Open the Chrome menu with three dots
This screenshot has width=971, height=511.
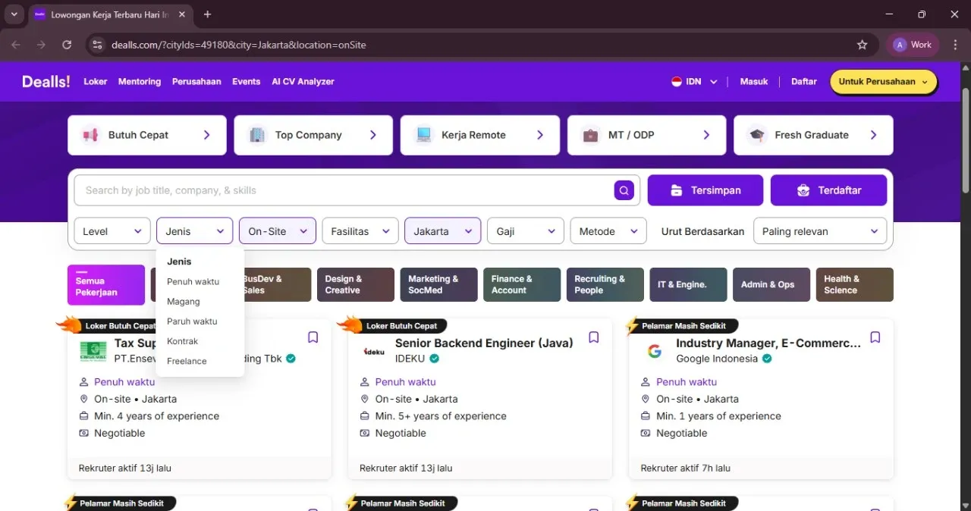pos(955,45)
